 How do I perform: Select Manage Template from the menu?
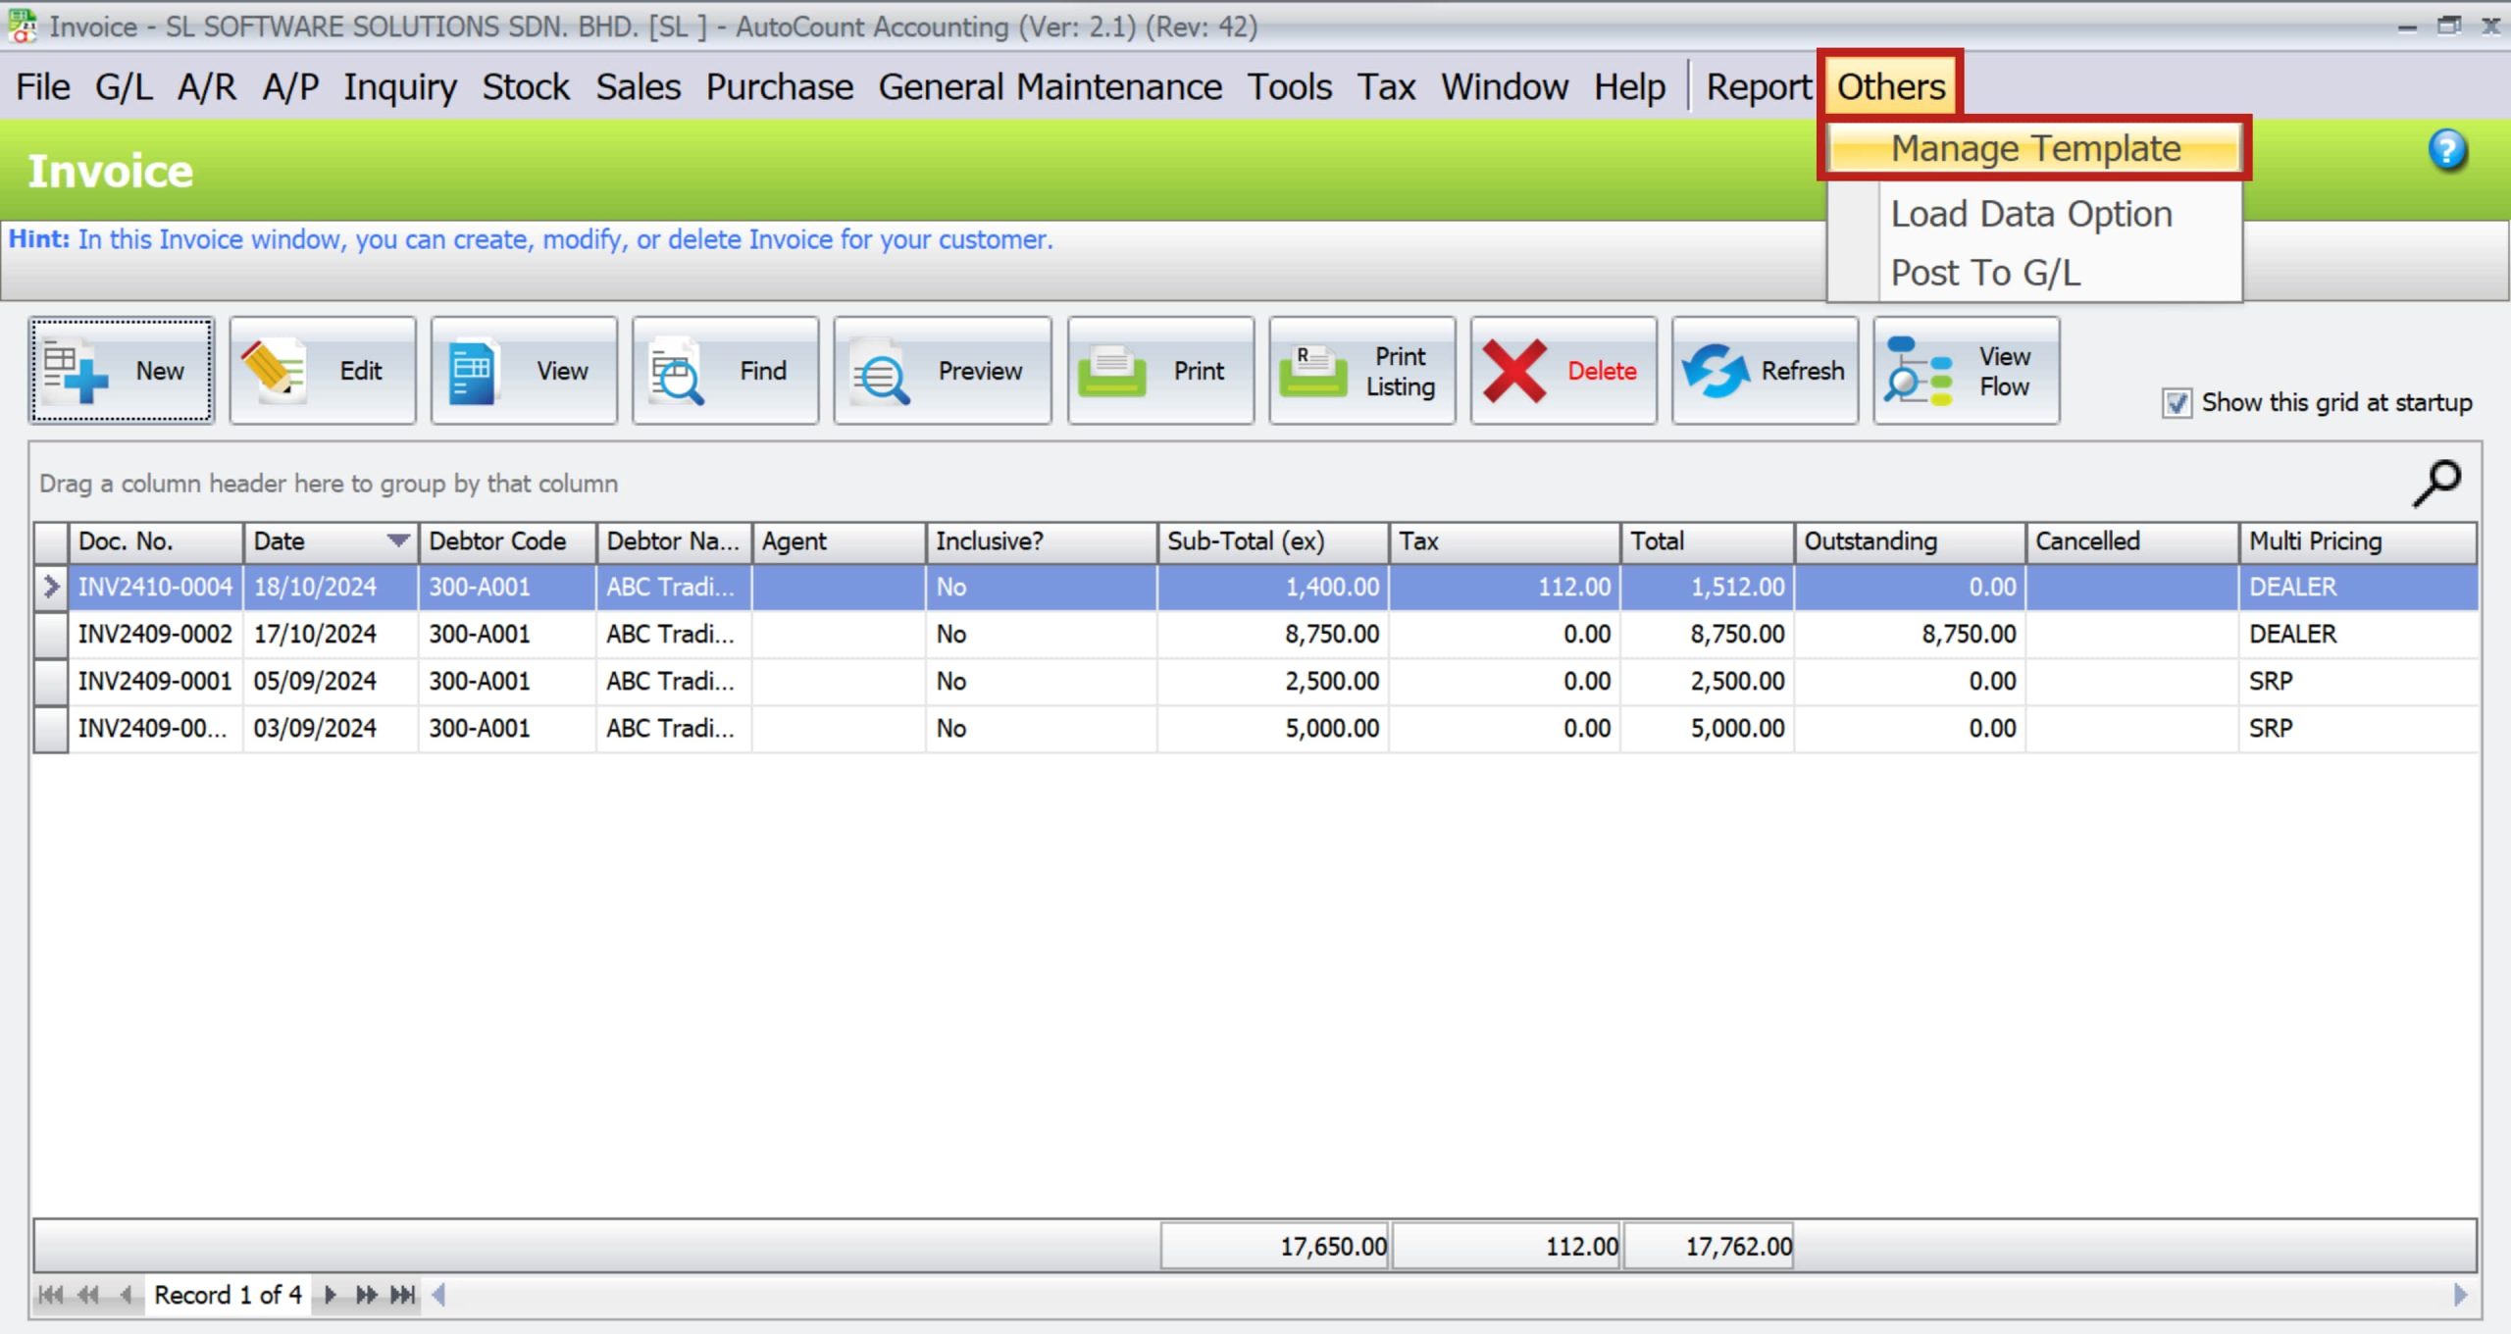(2036, 148)
